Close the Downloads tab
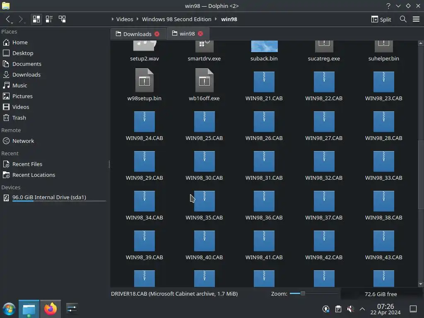The image size is (424, 318). (157, 34)
